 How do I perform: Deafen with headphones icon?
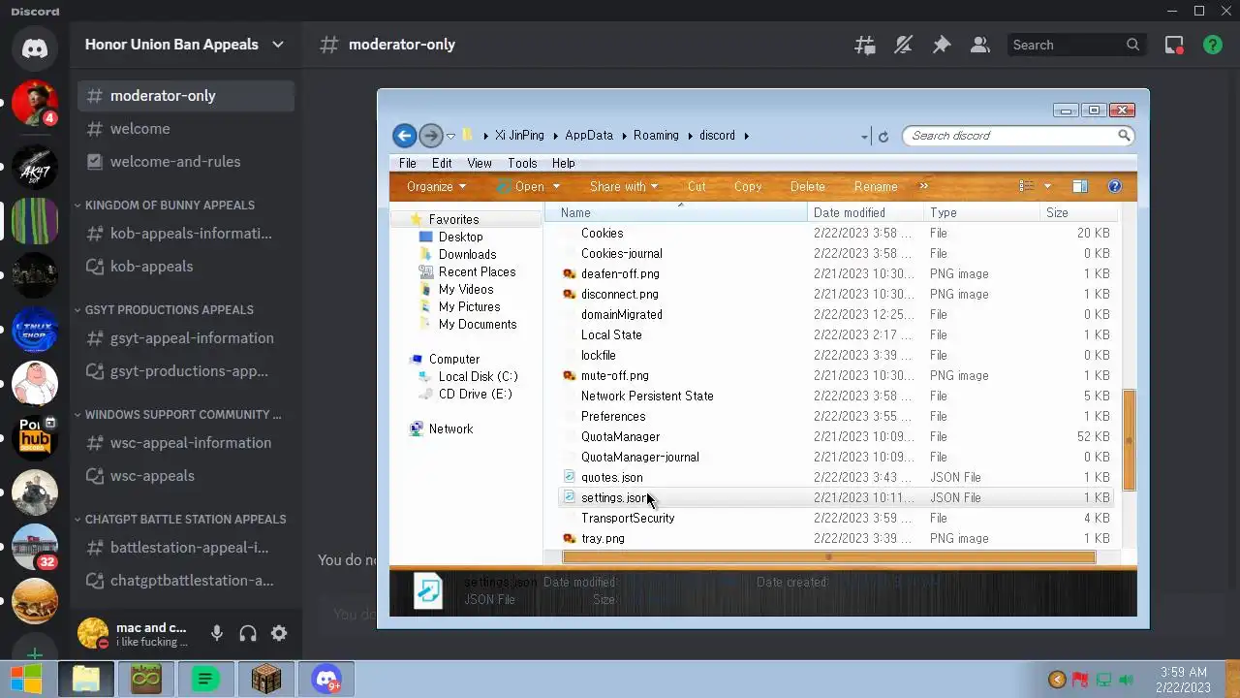248,633
